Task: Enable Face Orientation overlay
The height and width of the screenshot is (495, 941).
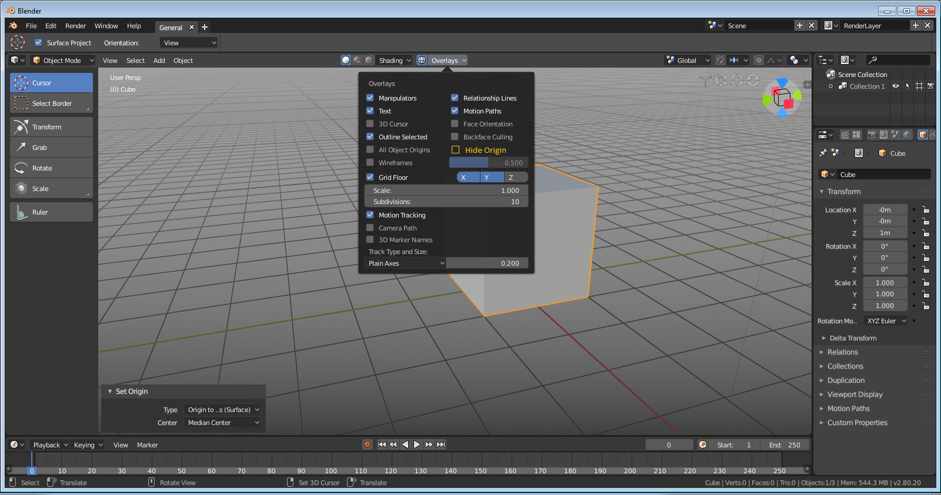Action: pos(455,123)
